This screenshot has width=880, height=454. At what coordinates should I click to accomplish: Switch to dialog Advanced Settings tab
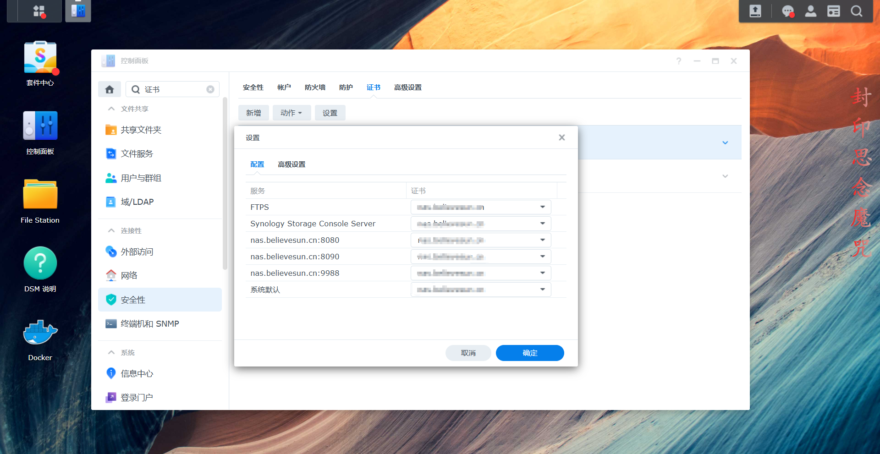291,164
